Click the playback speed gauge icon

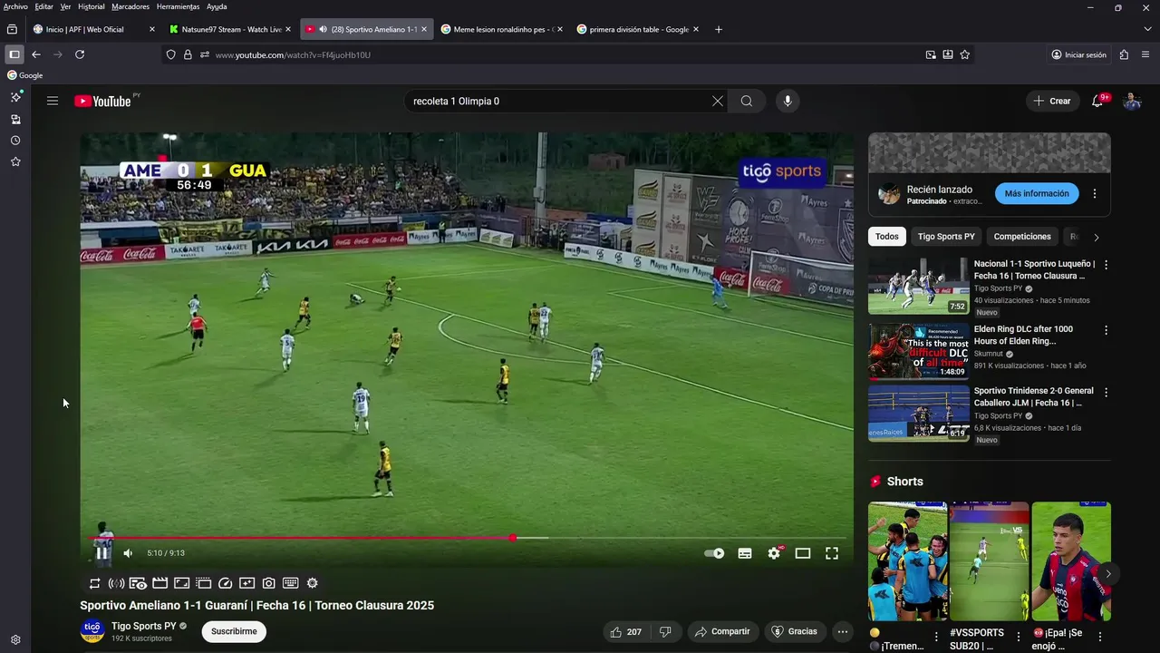(225, 583)
